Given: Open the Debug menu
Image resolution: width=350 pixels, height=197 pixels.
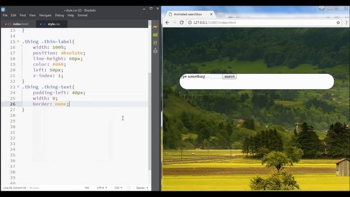Looking at the screenshot, I should tap(60, 15).
